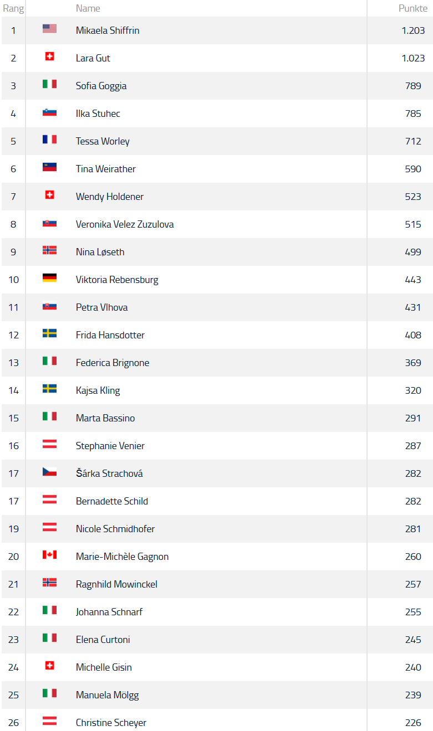433x731 pixels.
Task: Select Federica Brignone in the ranking
Action: tap(113, 363)
